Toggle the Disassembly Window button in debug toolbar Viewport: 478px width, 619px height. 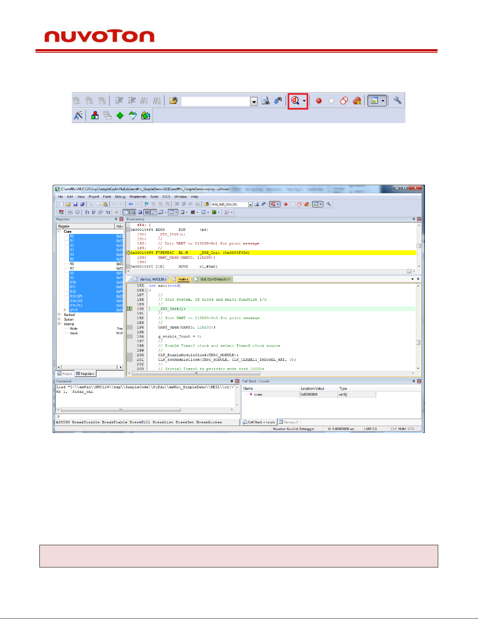click(x=133, y=212)
